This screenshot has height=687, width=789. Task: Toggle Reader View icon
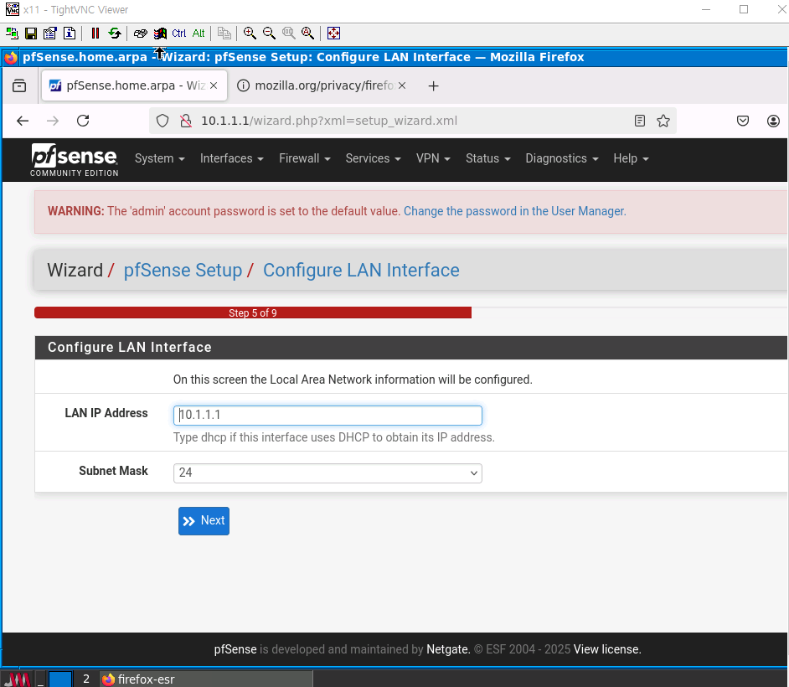640,121
